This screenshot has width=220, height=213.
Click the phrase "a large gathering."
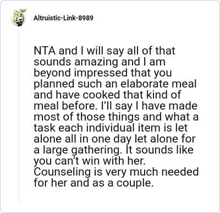[77, 150]
